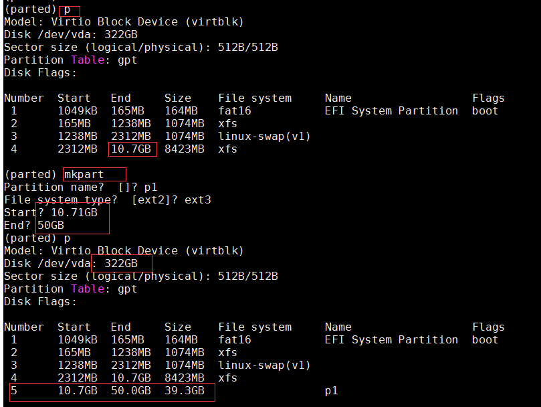Select the highlighted '10.7GB' End value
Screen dimensions: 541x407
click(131, 149)
